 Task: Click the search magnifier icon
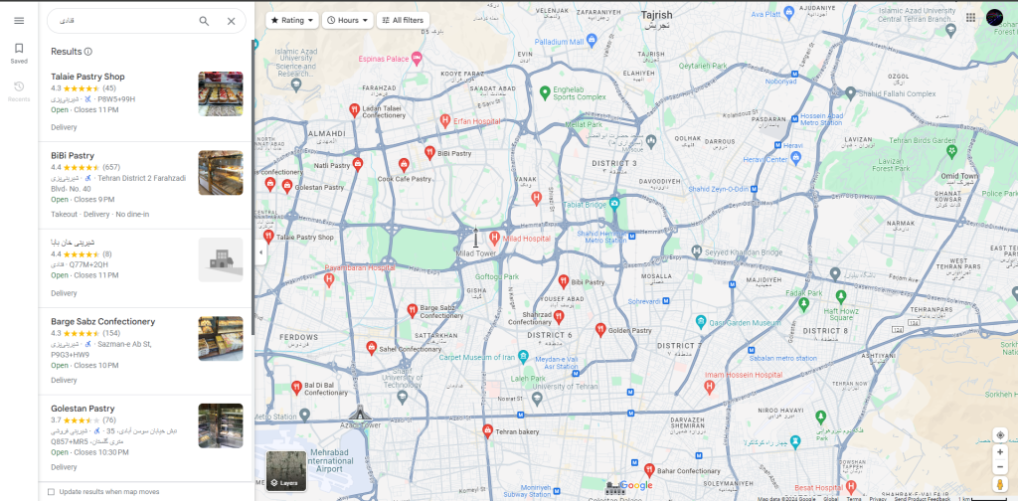[204, 21]
